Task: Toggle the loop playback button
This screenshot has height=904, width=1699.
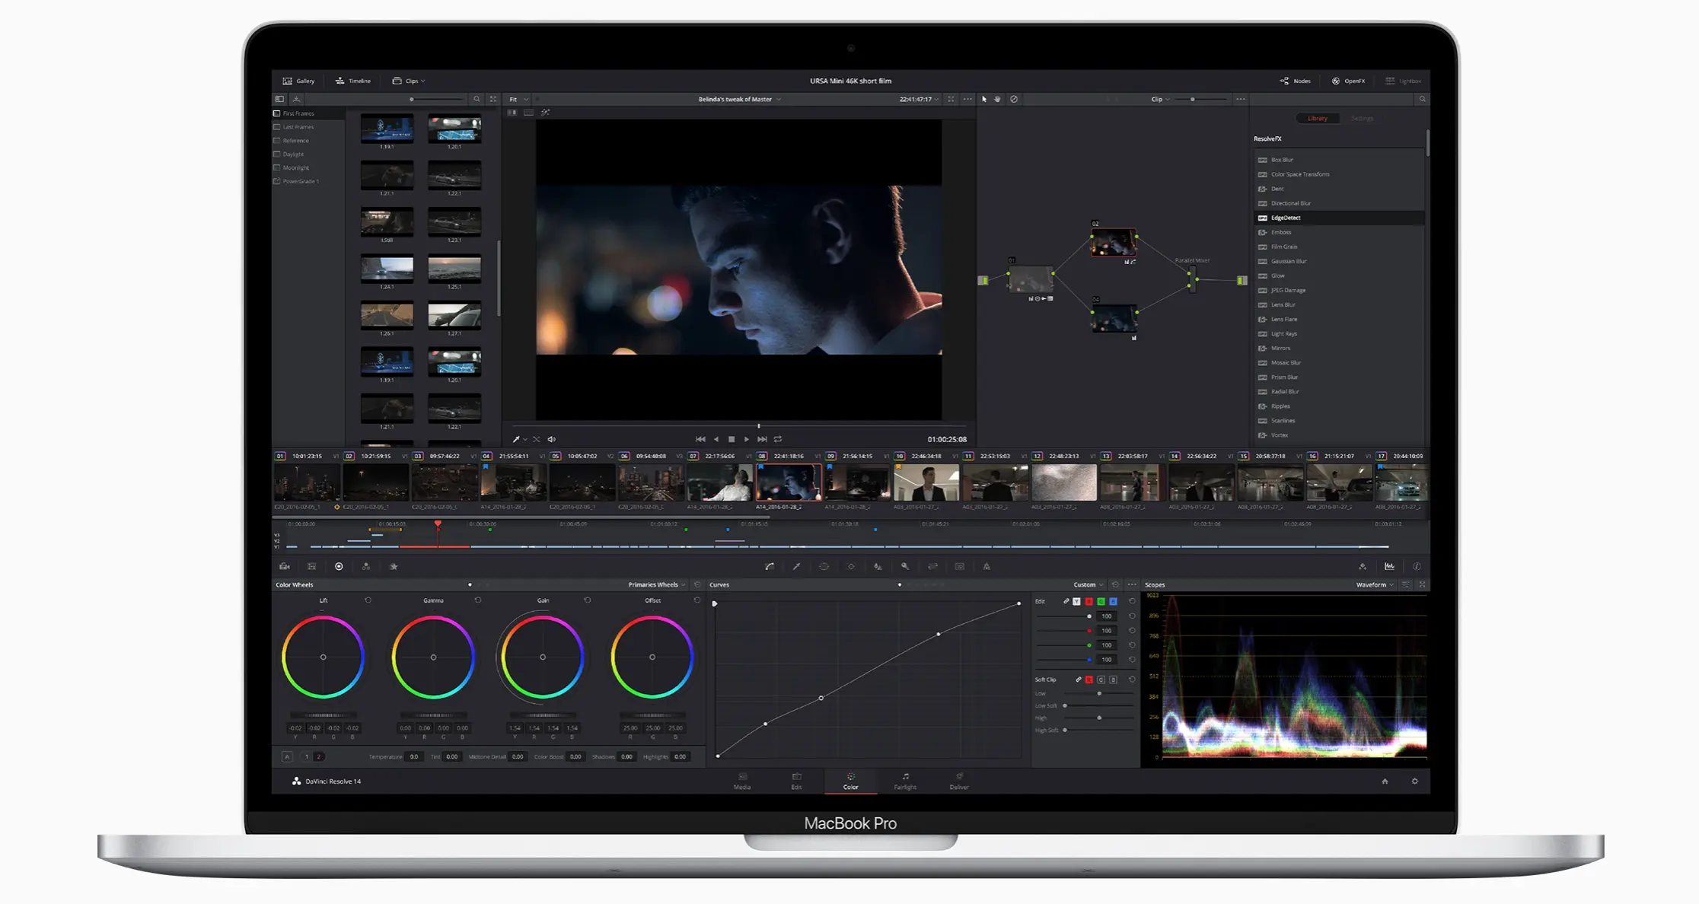Action: pyautogui.click(x=778, y=439)
